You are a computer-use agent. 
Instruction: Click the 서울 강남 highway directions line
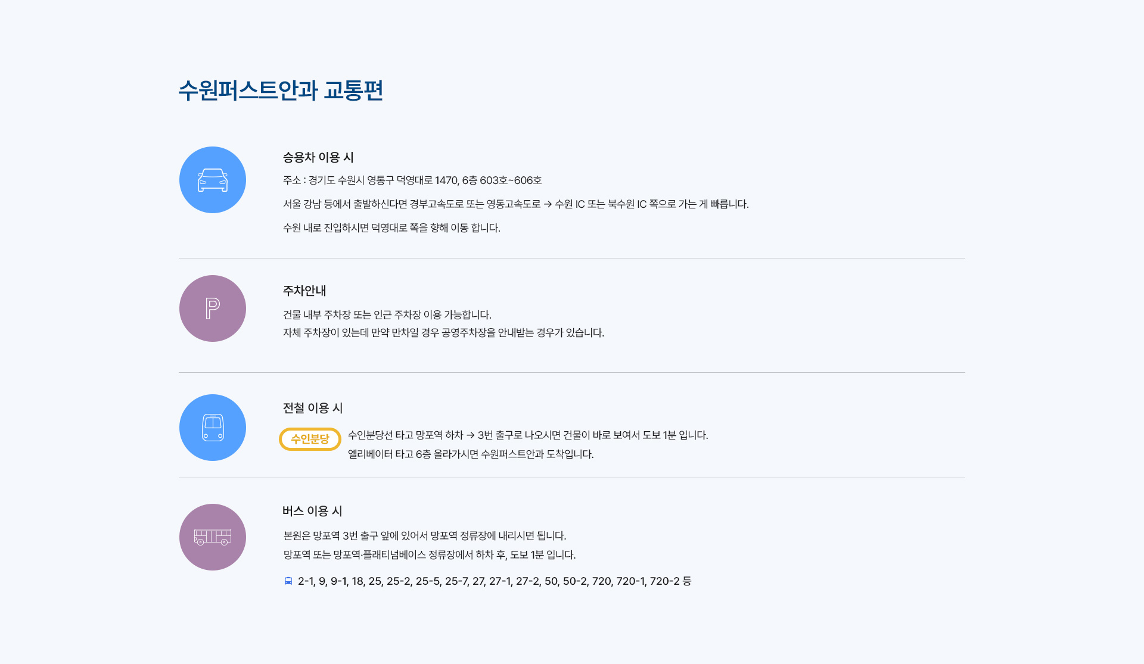515,204
